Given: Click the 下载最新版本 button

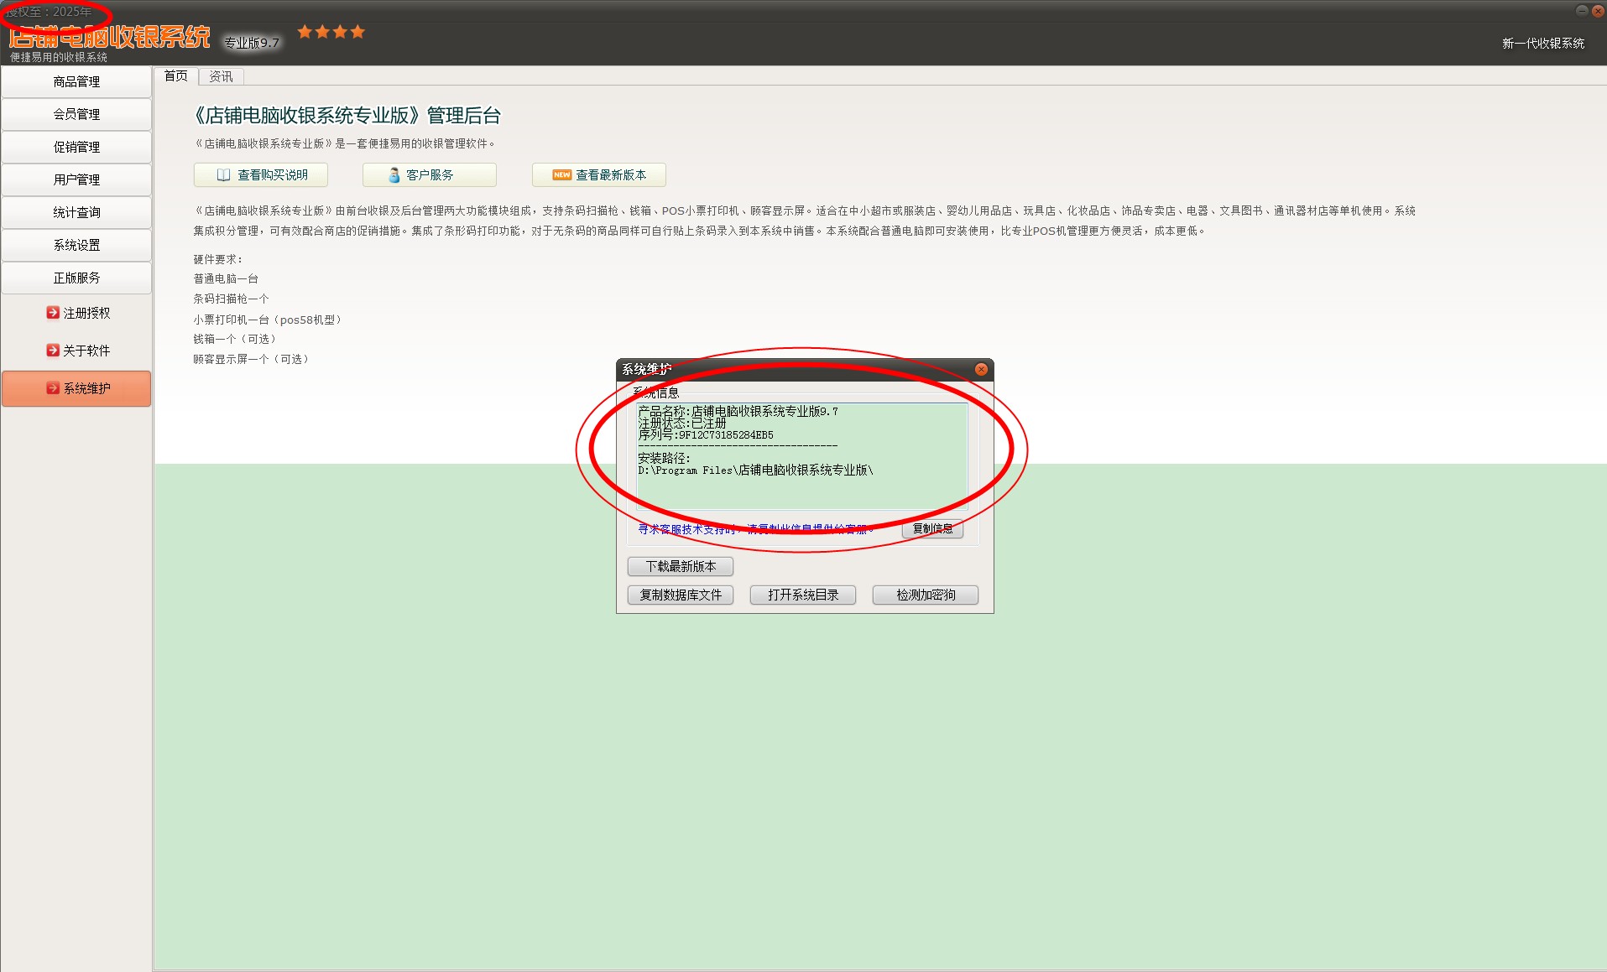Looking at the screenshot, I should coord(681,567).
